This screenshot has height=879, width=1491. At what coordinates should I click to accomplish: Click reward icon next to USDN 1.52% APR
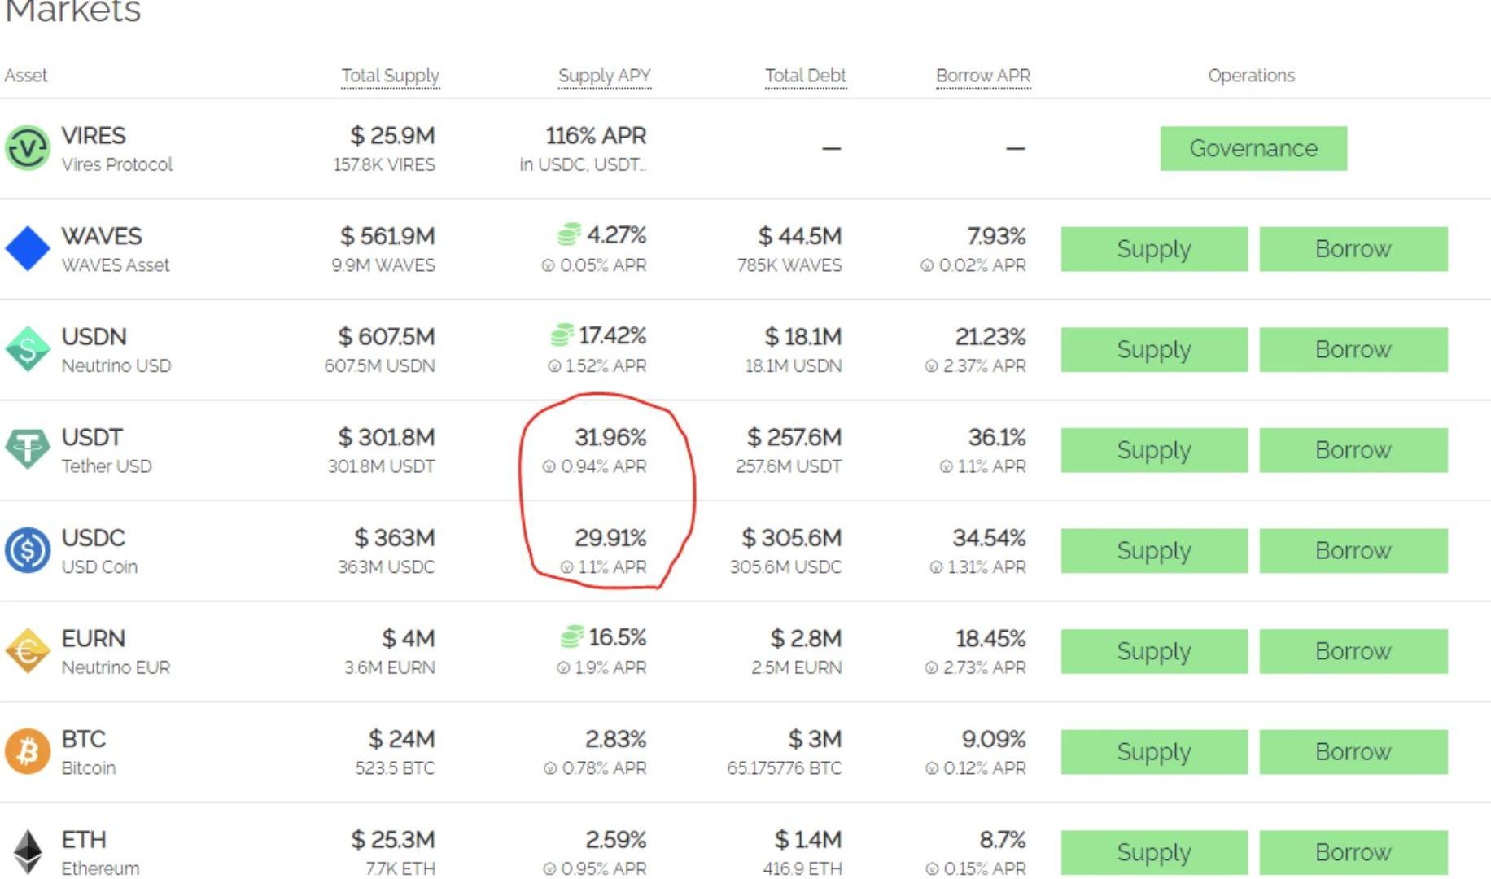(x=554, y=366)
